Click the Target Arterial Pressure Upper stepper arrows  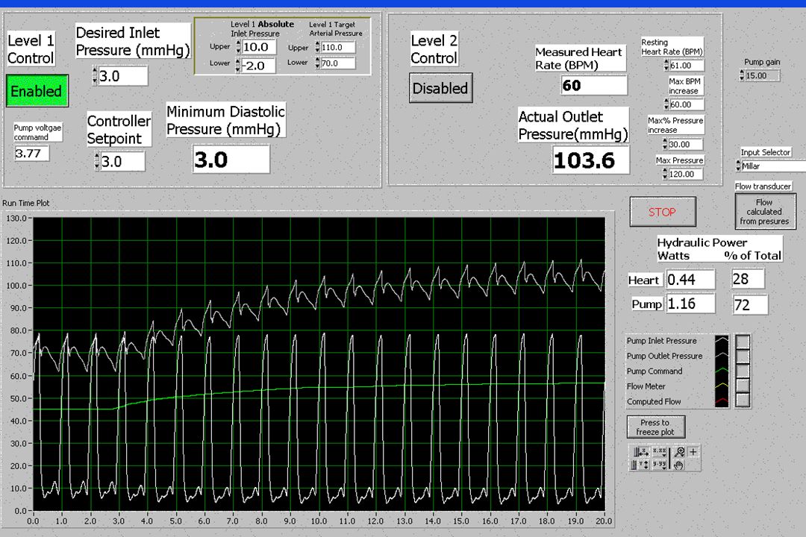[x=318, y=47]
